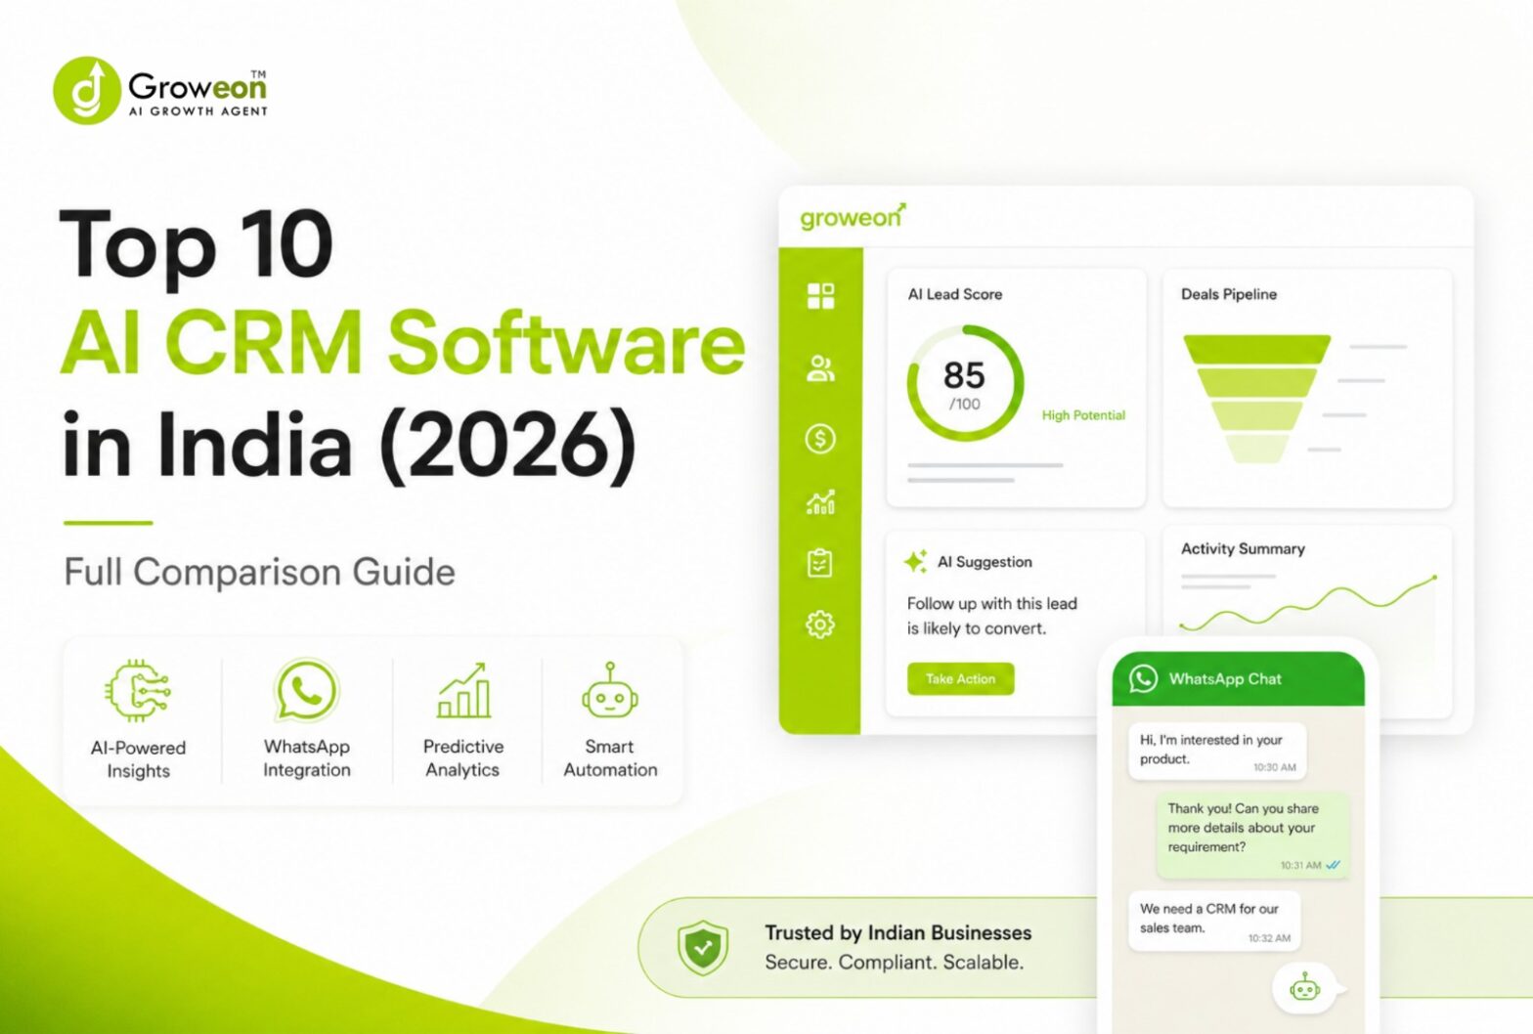Click the AI Suggestion sparkle icon
The image size is (1533, 1034).
(x=916, y=562)
